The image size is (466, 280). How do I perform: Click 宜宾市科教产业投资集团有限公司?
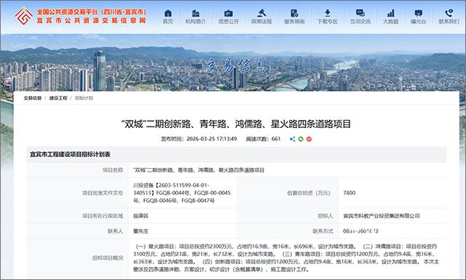[x=382, y=216]
